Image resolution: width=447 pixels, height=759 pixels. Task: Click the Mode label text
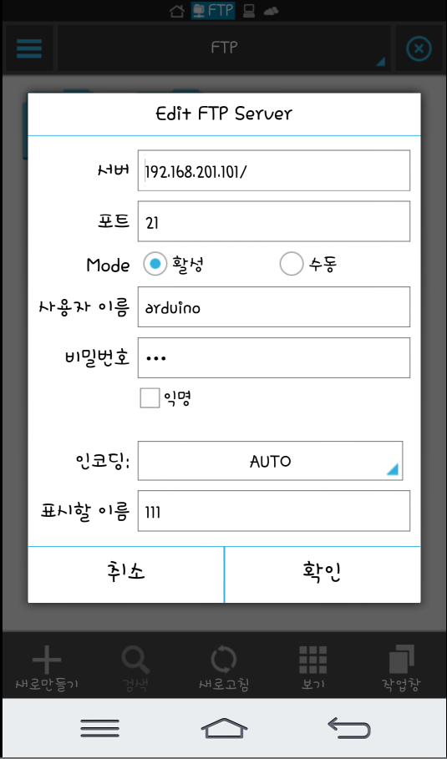(109, 266)
